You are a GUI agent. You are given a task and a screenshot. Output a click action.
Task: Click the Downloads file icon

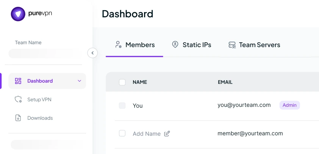tap(18, 118)
